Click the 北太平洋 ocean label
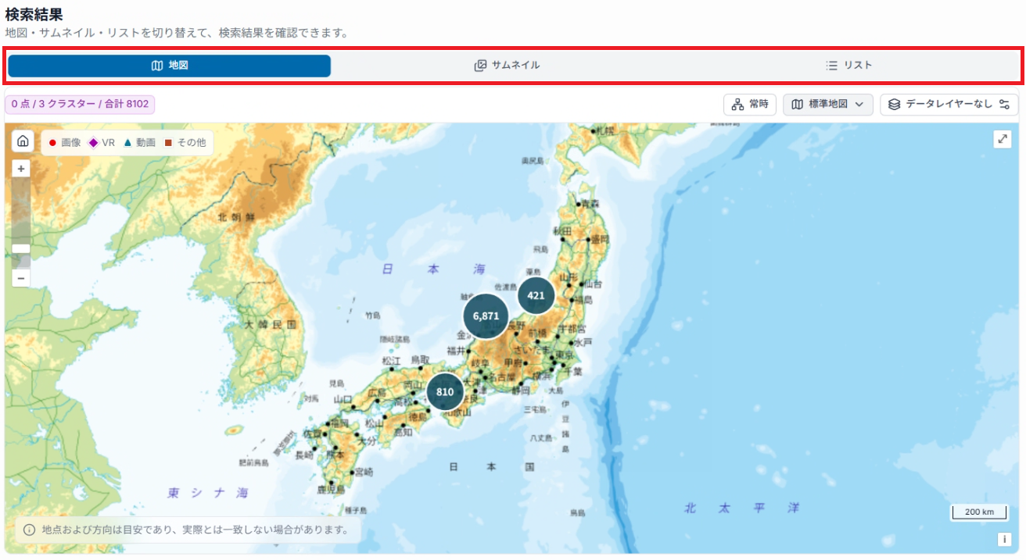This screenshot has width=1026, height=560. pos(741,508)
